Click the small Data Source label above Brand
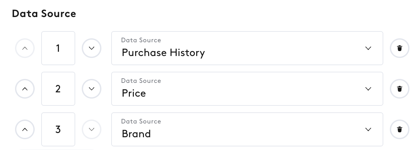416x150 pixels. (x=141, y=121)
